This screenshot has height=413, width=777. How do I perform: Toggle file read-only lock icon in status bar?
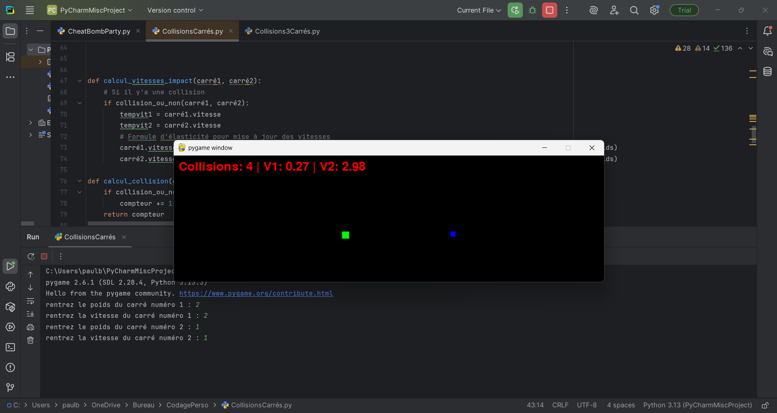pos(765,405)
